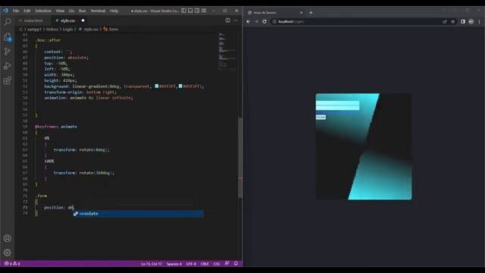Click Login folder in the breadcrumb
The width and height of the screenshot is (485, 273).
(x=67, y=29)
